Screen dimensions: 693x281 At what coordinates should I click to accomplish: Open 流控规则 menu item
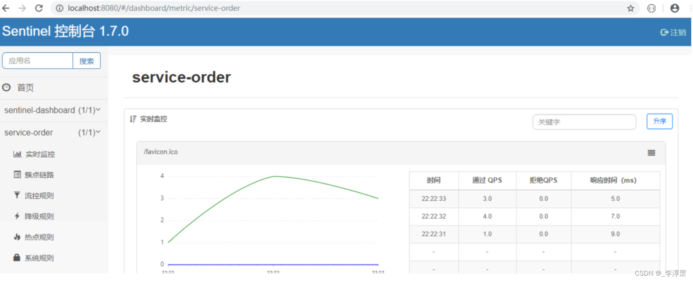(x=39, y=195)
